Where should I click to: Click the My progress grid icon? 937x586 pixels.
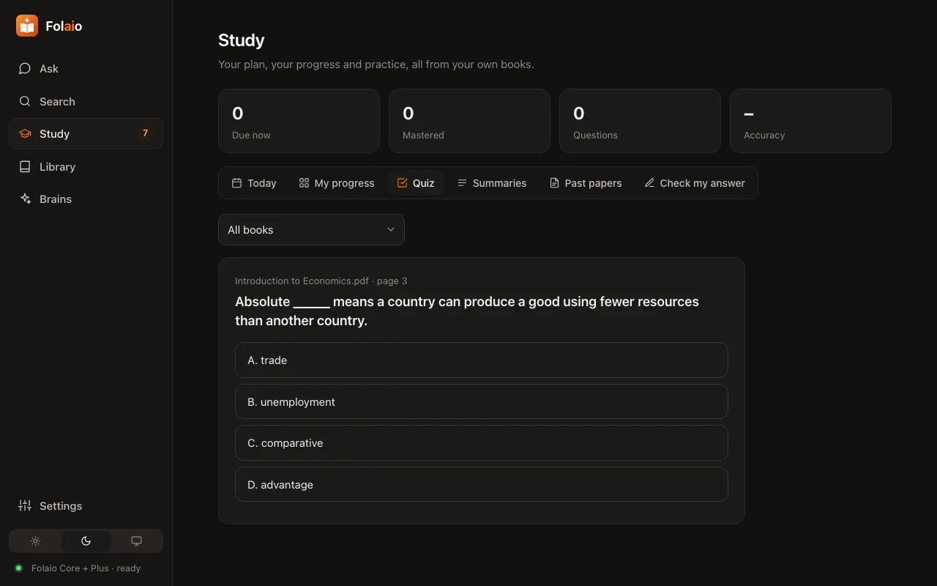(304, 182)
